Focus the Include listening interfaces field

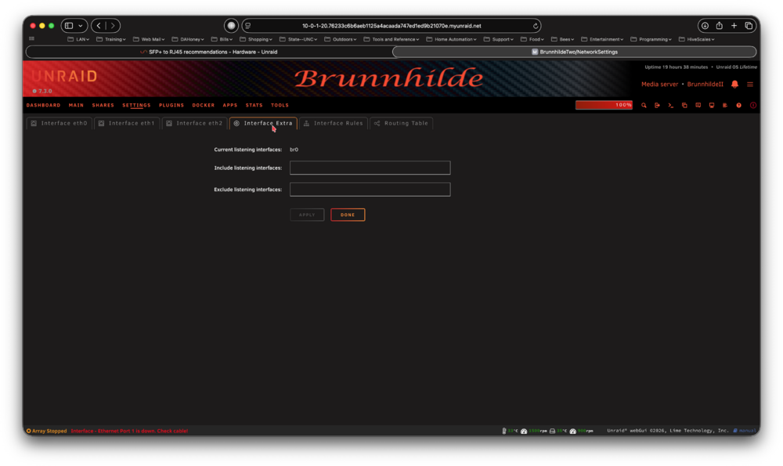370,168
